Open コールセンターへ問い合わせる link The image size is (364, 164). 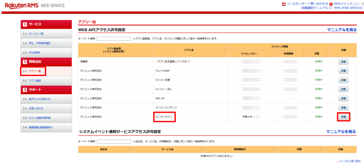(307, 4)
